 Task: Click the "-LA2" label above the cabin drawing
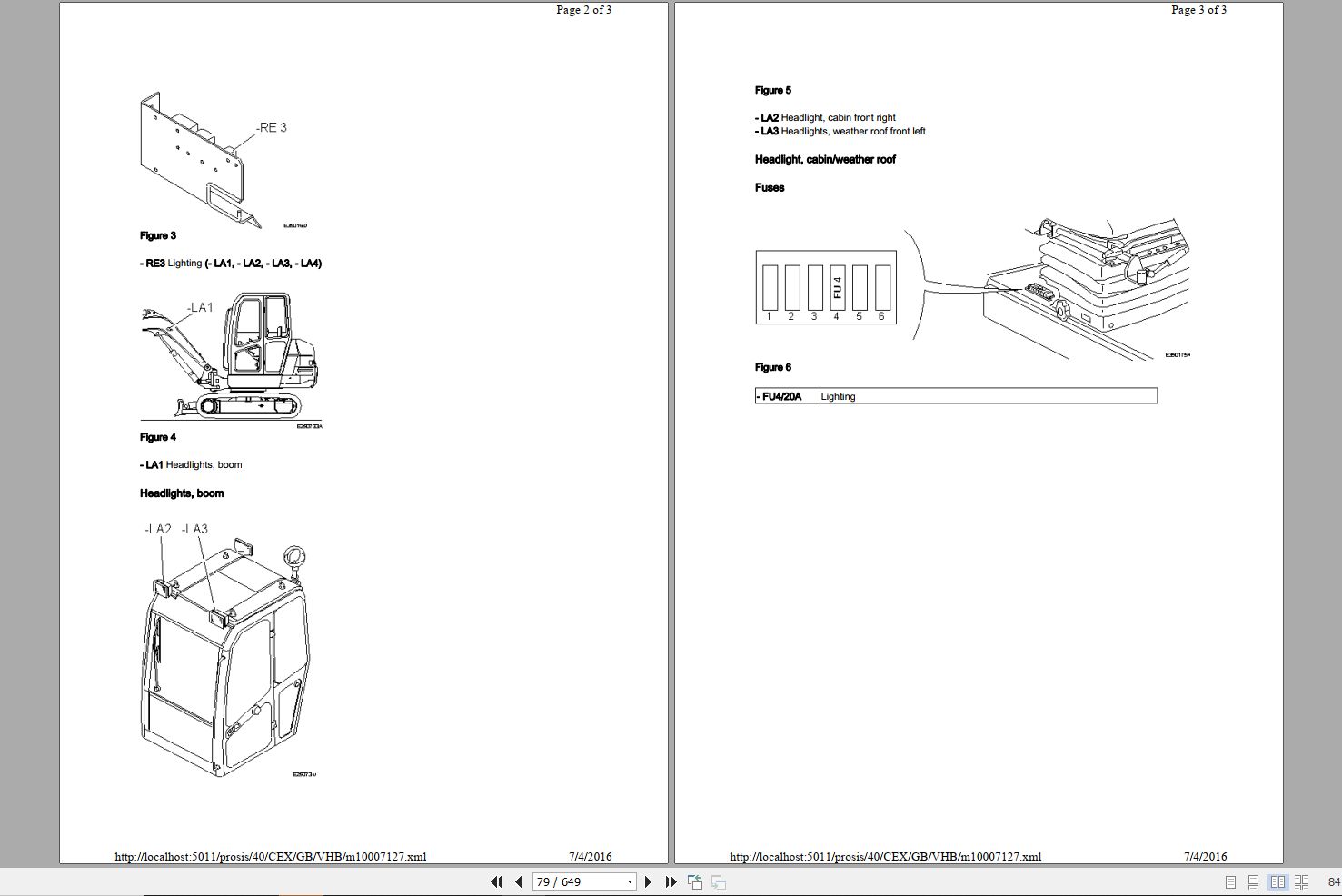(158, 529)
